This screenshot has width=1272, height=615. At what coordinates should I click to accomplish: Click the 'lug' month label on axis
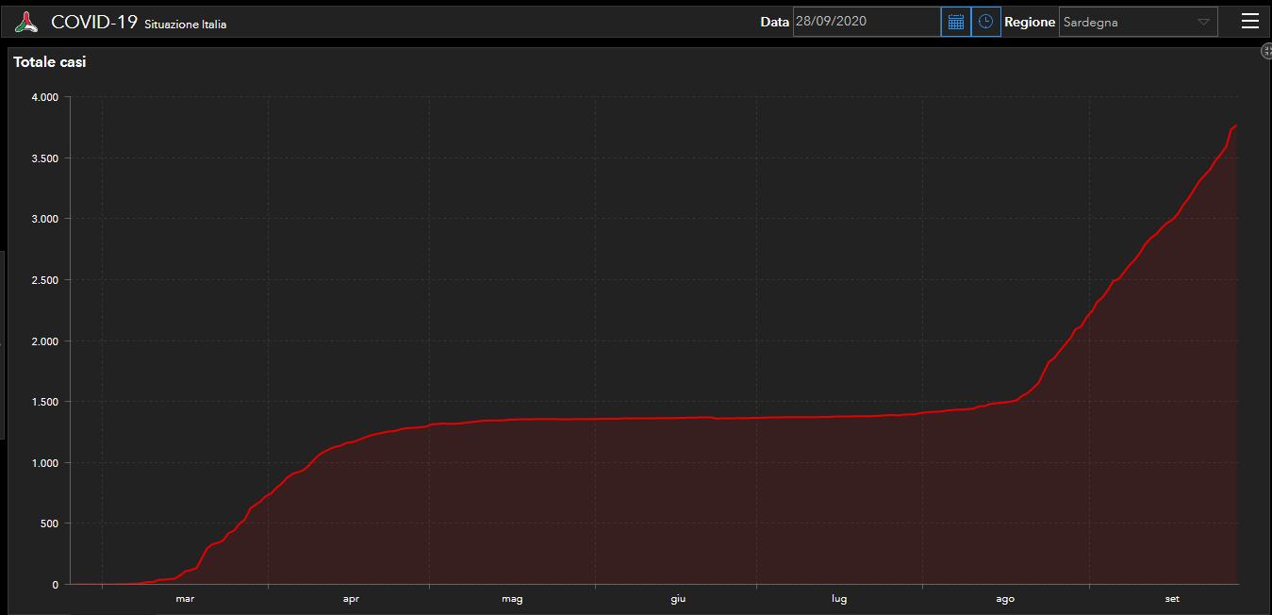point(839,599)
